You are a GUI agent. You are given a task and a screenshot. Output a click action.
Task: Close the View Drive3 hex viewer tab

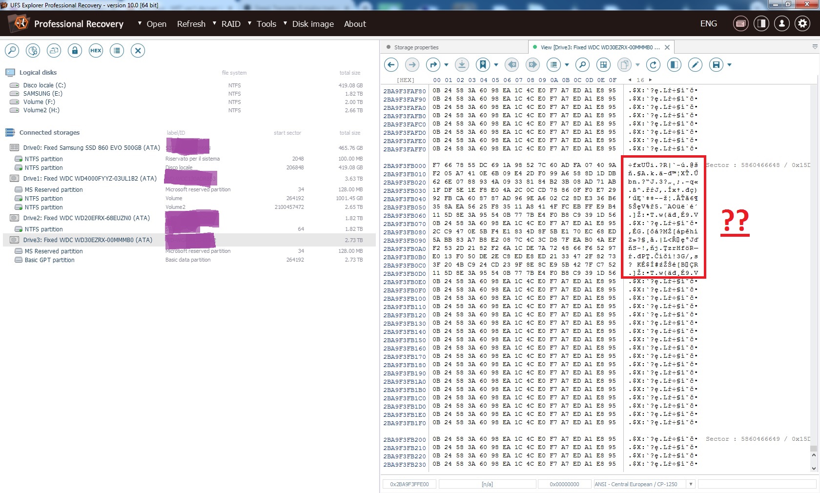(x=667, y=47)
